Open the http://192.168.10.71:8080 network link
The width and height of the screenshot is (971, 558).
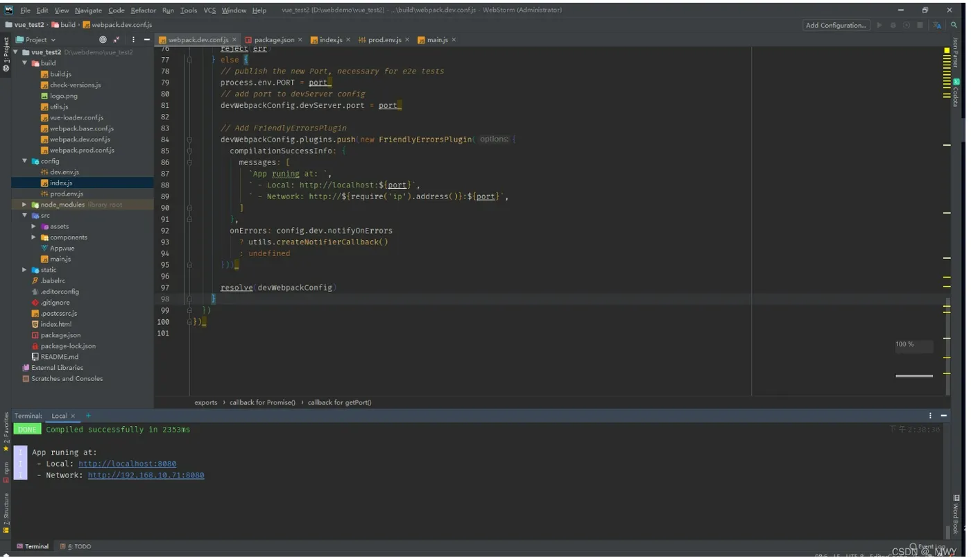(x=146, y=475)
